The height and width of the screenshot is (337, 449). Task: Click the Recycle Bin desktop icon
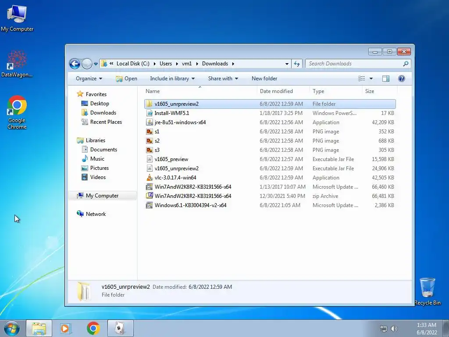[428, 291]
